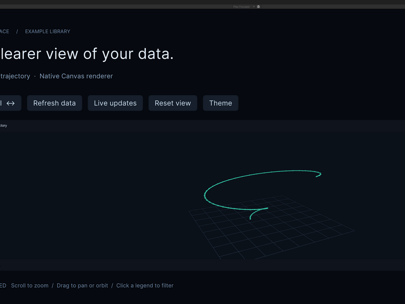This screenshot has width=405, height=304.
Task: Toggle the Theme button
Action: pyautogui.click(x=221, y=103)
